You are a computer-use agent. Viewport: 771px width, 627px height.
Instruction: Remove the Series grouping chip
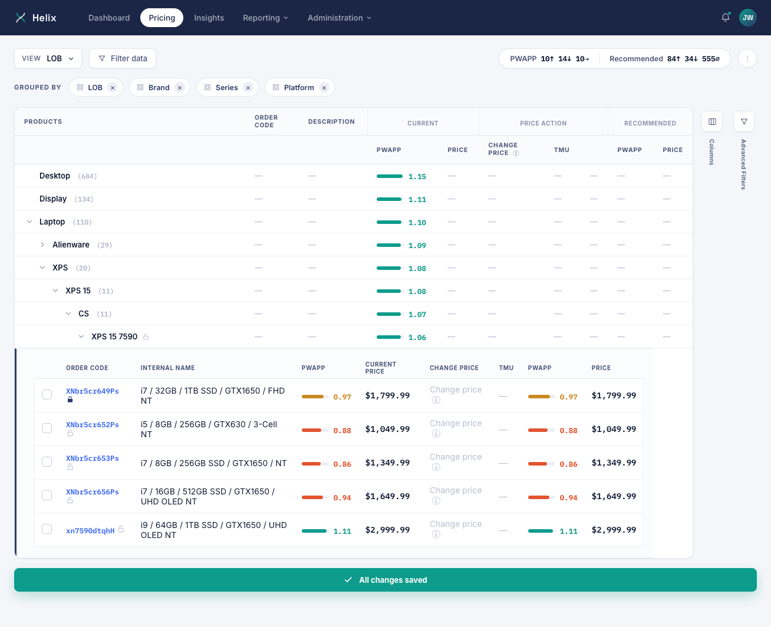click(248, 88)
